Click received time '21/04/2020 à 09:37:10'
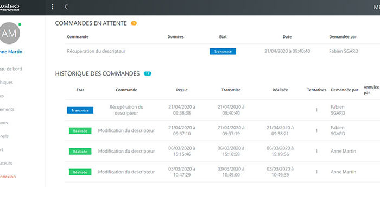The height and width of the screenshot is (207, 380). [x=182, y=130]
